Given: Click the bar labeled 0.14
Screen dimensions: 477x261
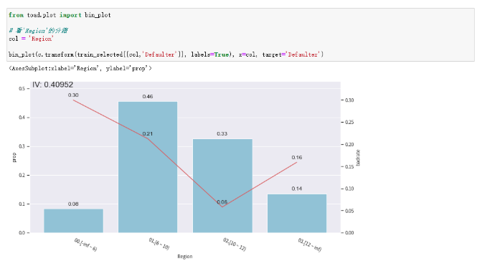Looking at the screenshot, I should click(x=297, y=213).
